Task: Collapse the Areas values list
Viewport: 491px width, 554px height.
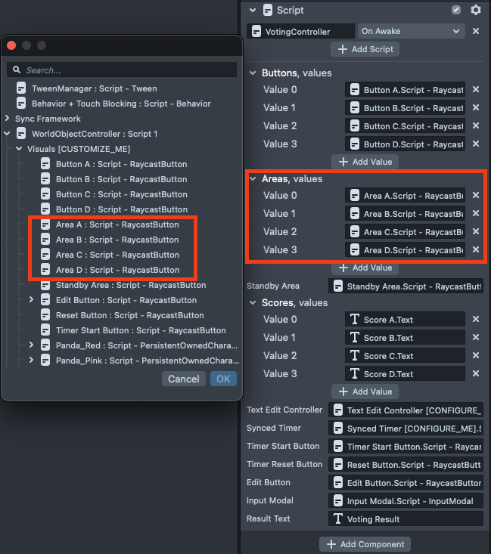Action: click(x=253, y=179)
